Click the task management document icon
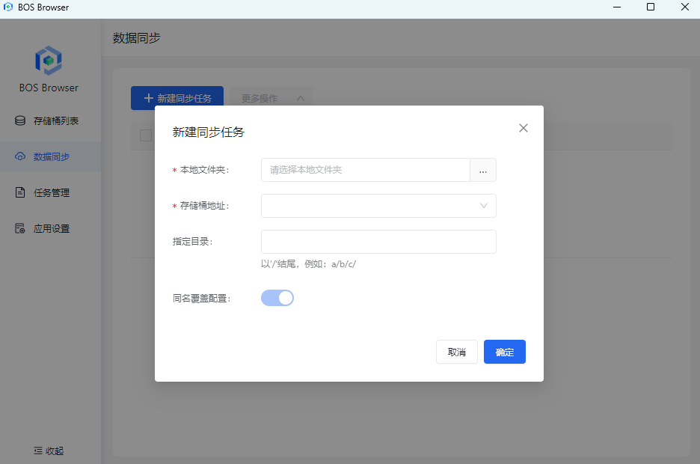700x464 pixels. click(x=20, y=192)
